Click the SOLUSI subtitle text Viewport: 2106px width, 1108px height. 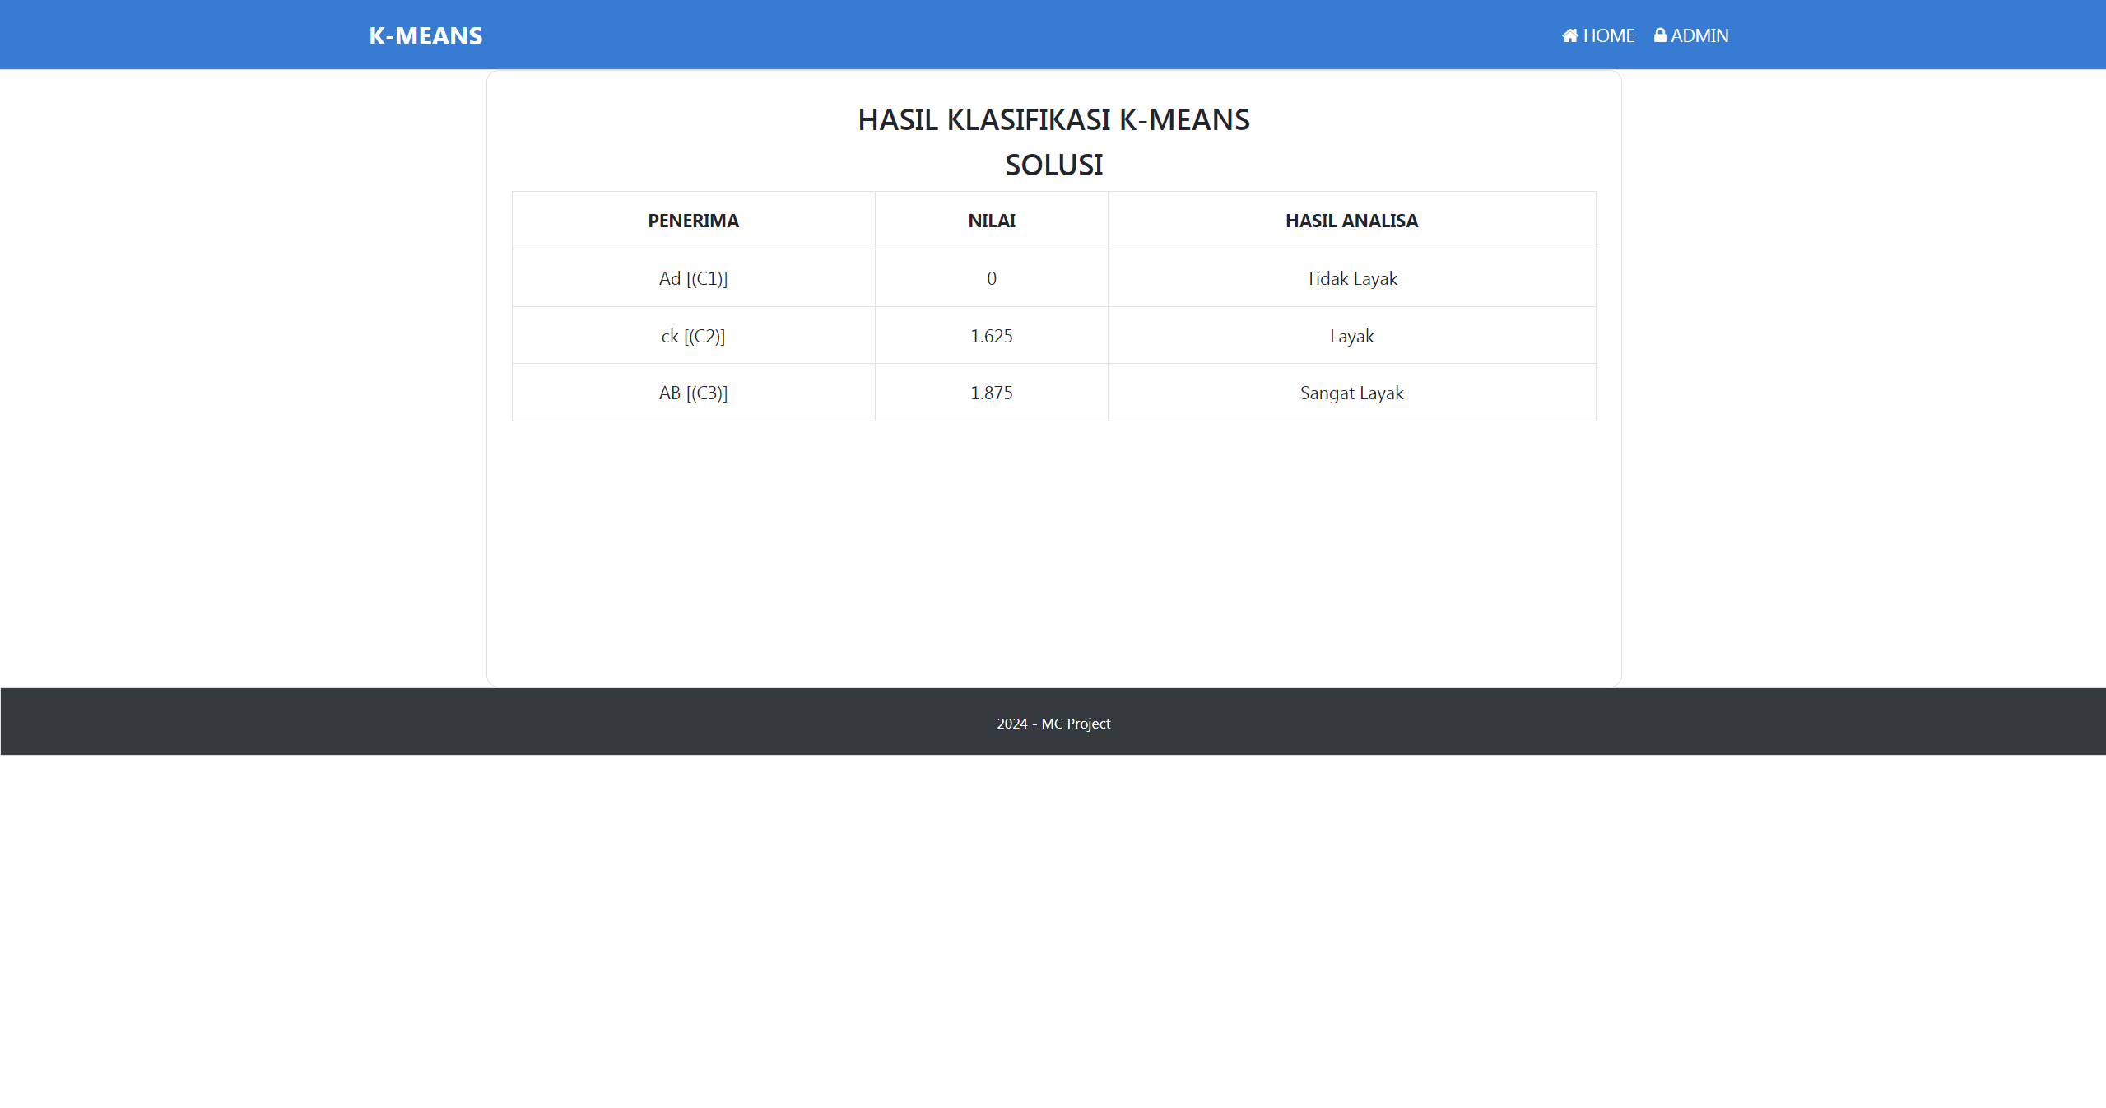coord(1053,165)
